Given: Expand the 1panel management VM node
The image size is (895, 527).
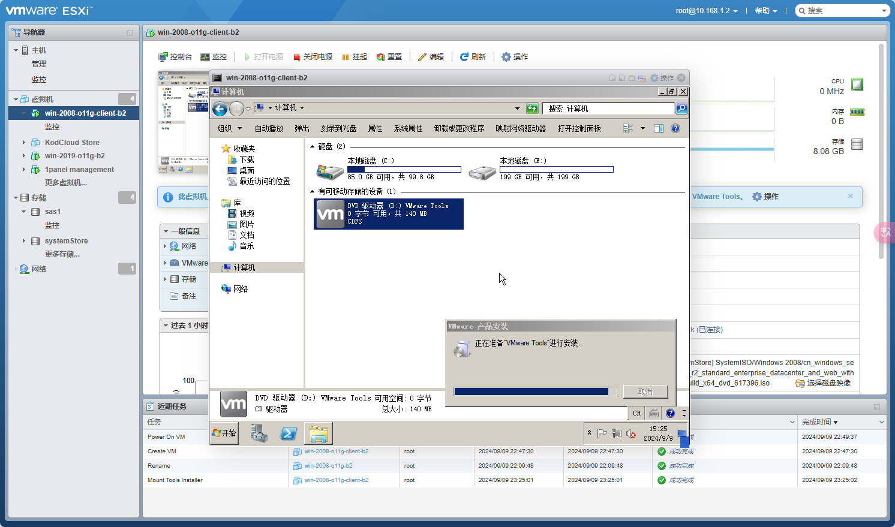Looking at the screenshot, I should [x=24, y=170].
